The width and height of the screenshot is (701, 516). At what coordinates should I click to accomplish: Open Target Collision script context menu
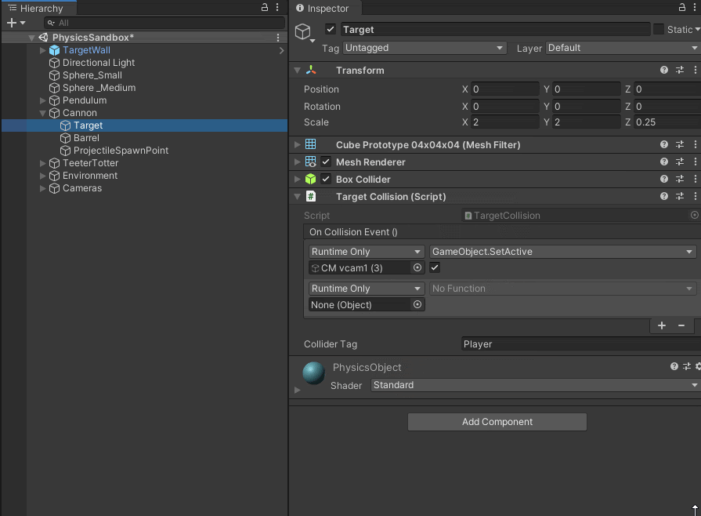(695, 197)
